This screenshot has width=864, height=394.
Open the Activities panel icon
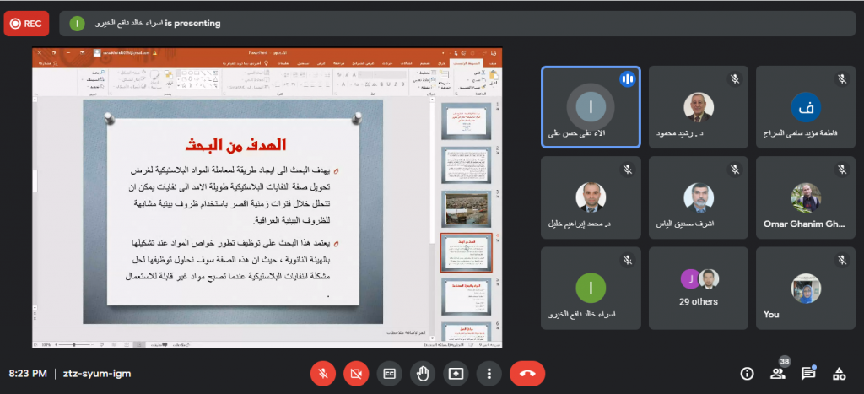click(x=839, y=373)
